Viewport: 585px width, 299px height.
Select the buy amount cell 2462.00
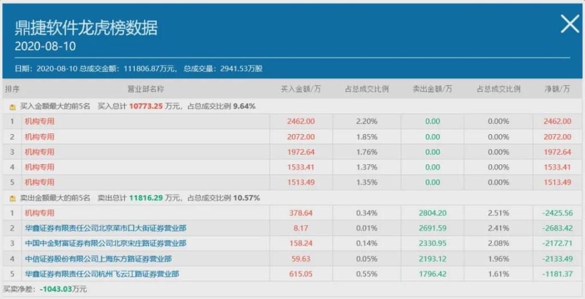(x=300, y=121)
